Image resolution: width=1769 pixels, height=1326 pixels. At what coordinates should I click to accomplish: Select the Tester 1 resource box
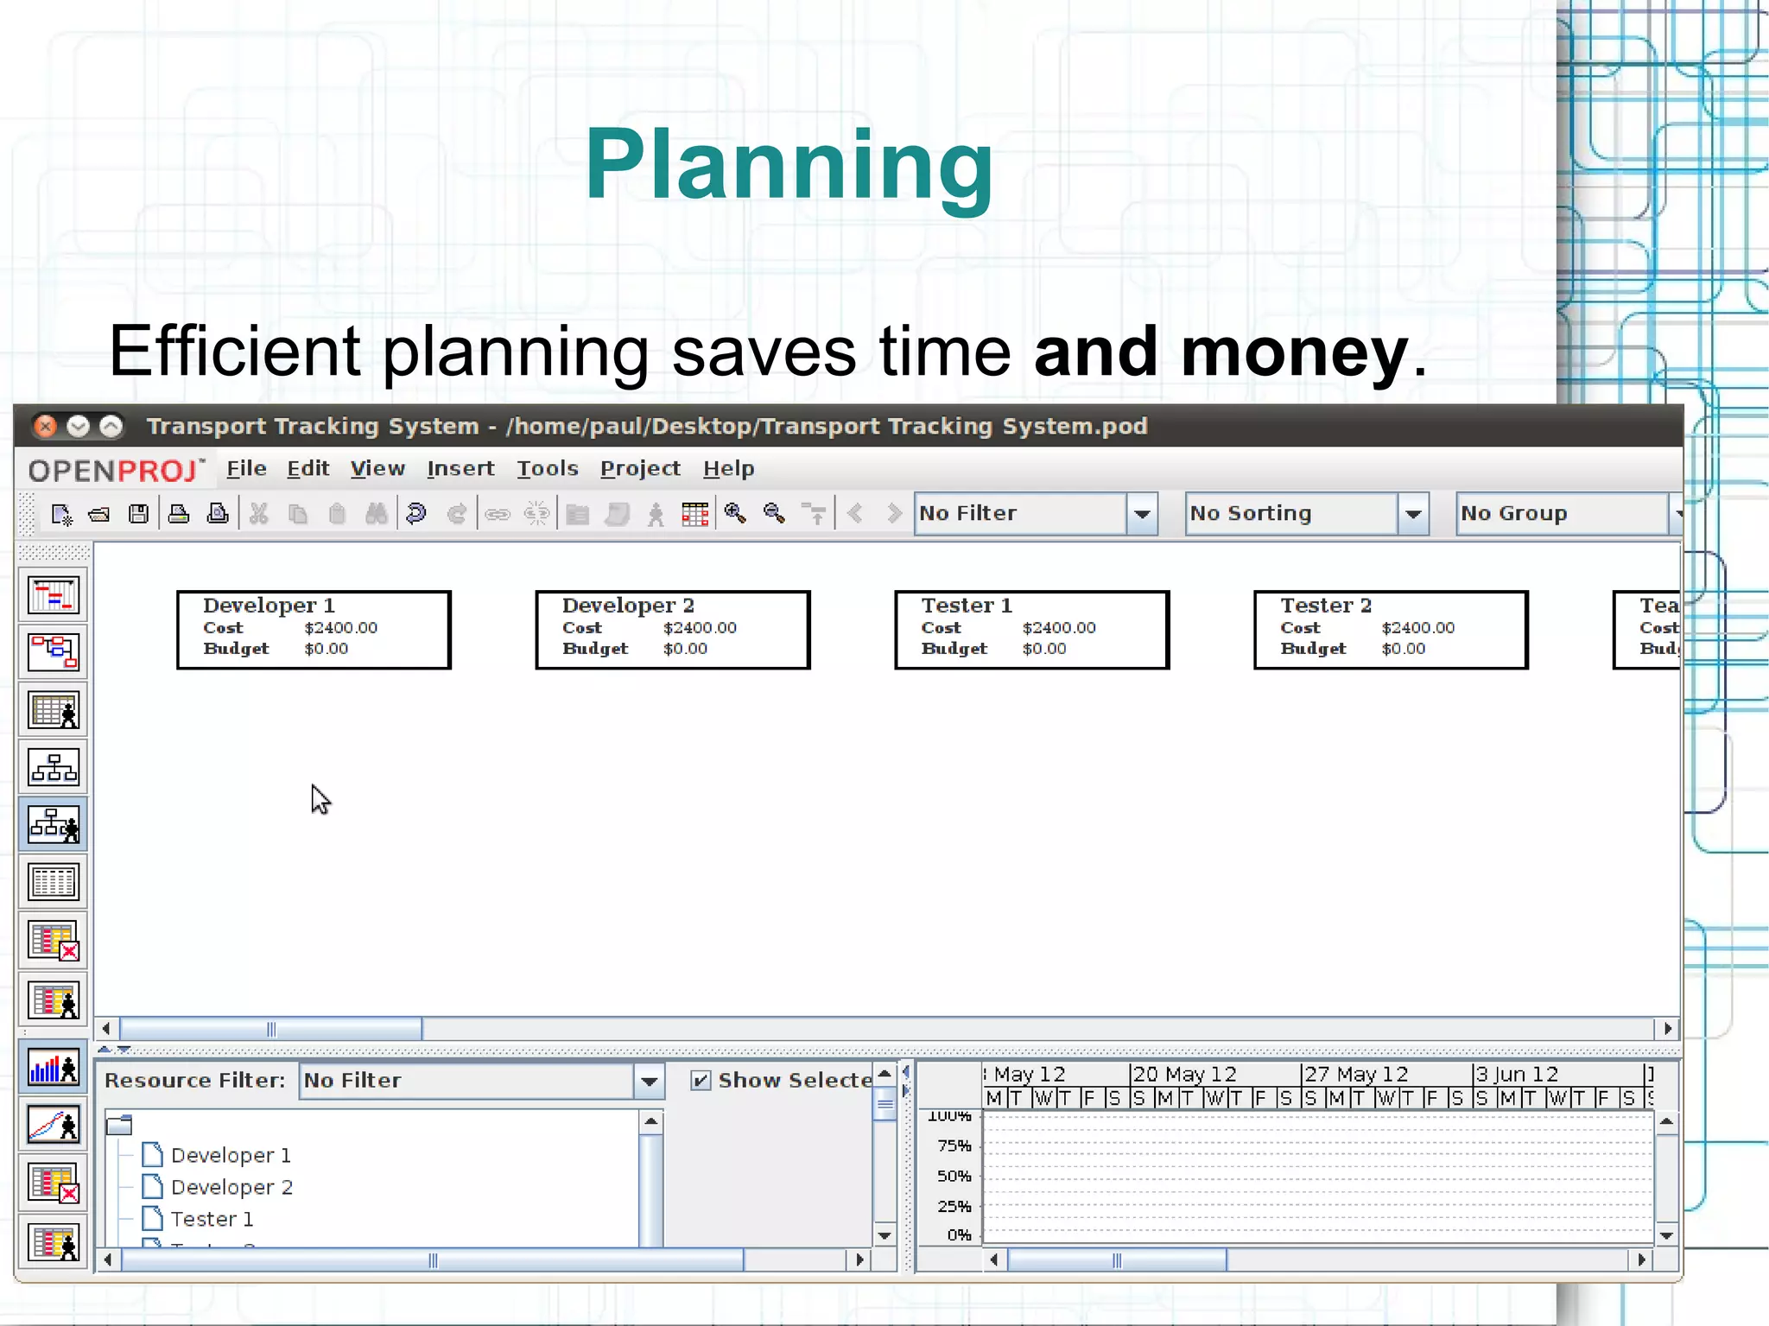tap(1031, 630)
